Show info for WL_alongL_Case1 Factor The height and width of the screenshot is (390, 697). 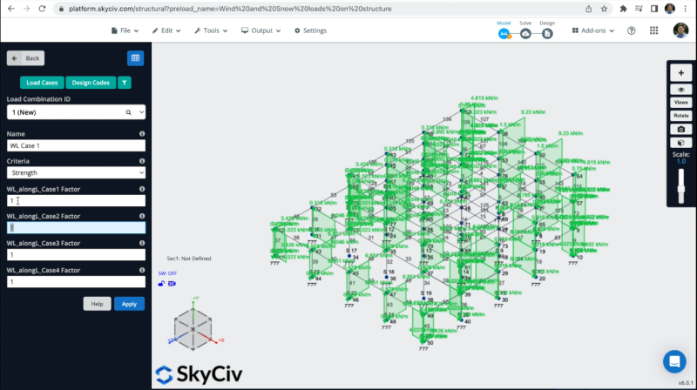coord(142,189)
